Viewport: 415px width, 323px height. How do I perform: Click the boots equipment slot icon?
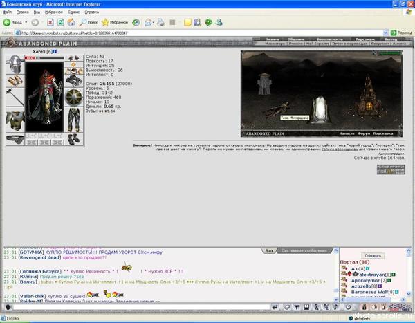[74, 139]
